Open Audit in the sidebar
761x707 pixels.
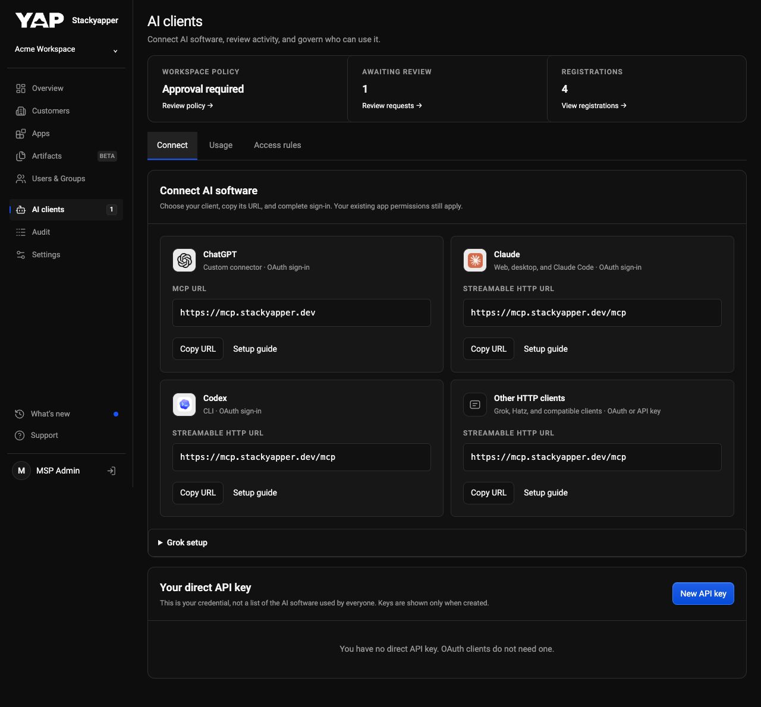[x=66, y=232]
